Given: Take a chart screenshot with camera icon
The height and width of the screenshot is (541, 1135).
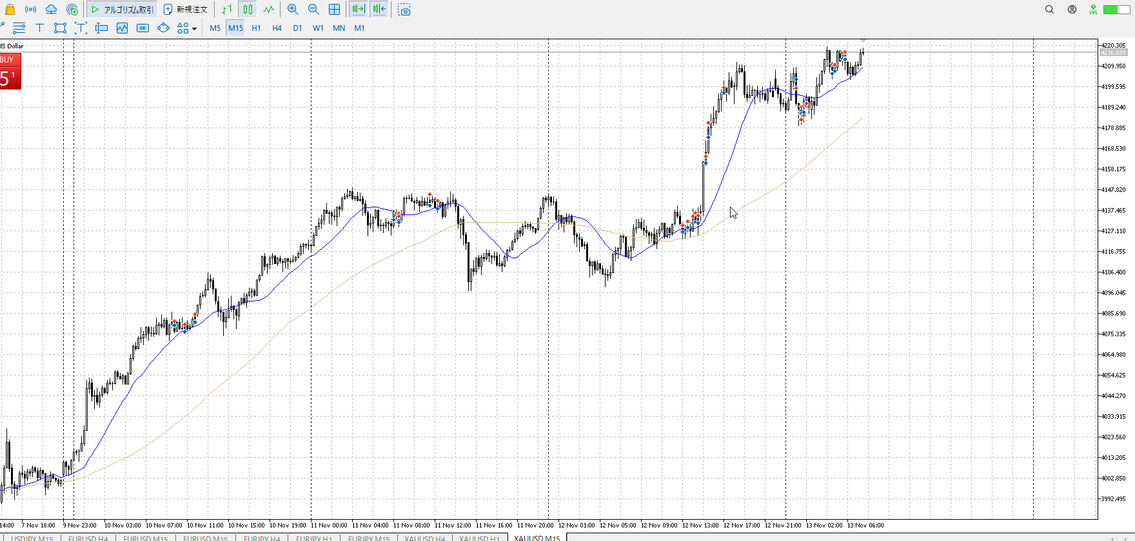Looking at the screenshot, I should (404, 10).
